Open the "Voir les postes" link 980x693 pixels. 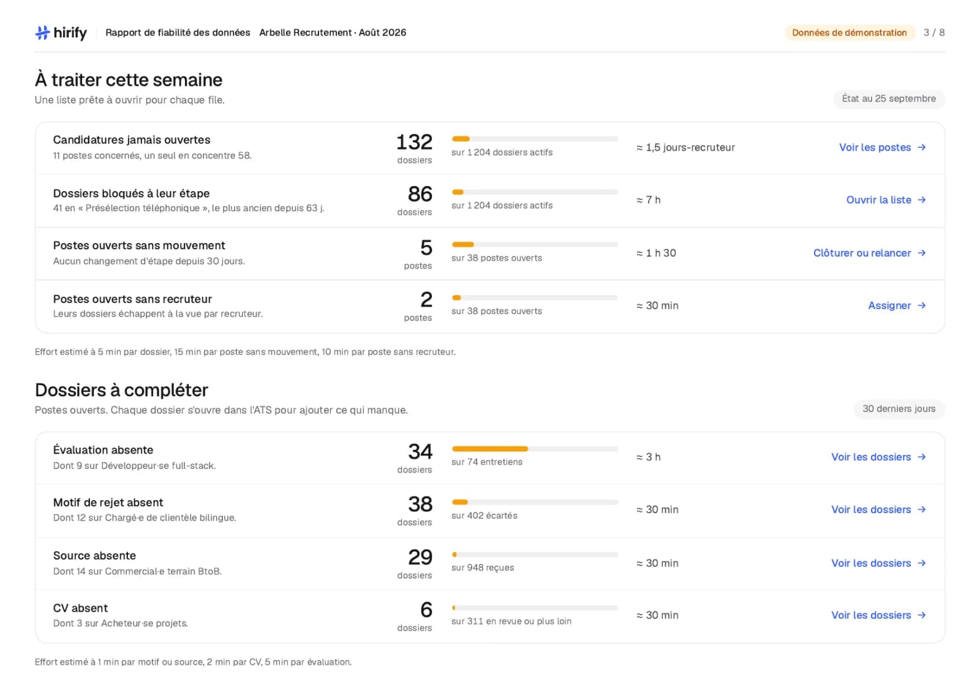(x=882, y=148)
